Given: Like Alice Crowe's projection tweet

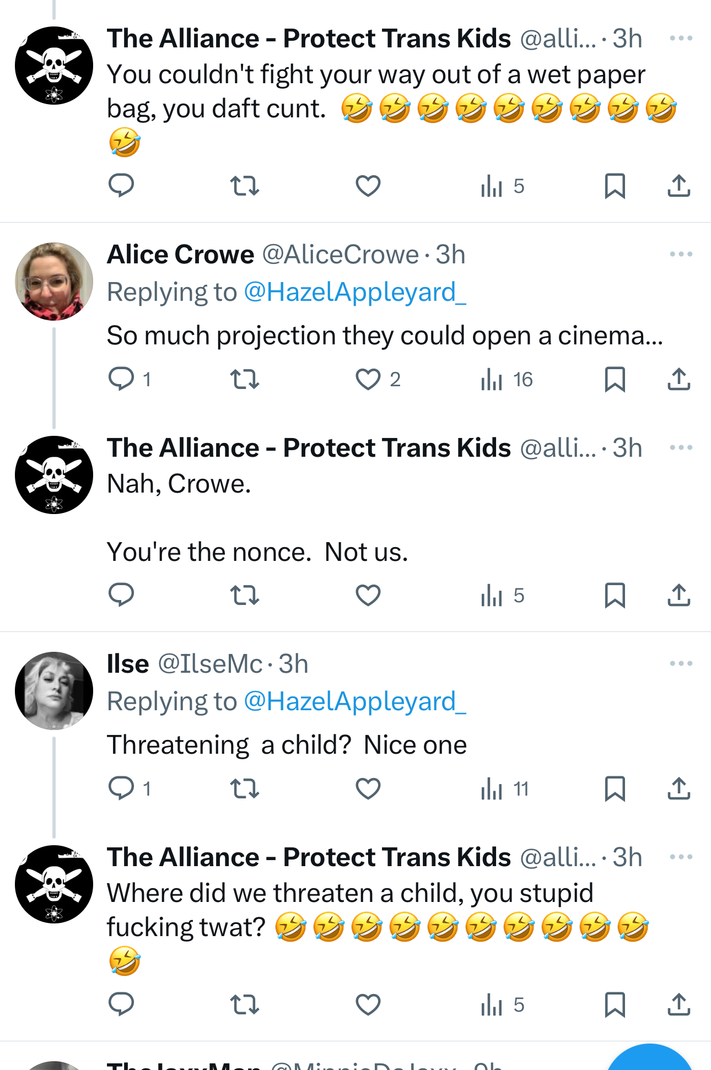Looking at the screenshot, I should tap(368, 379).
